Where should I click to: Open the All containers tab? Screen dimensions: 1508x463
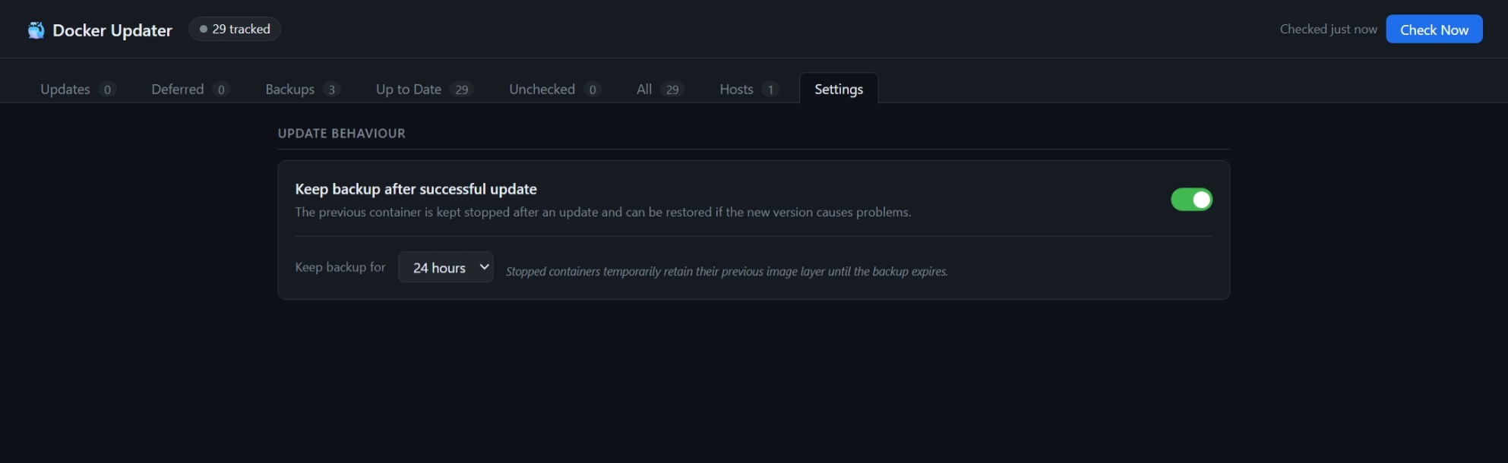[659, 89]
